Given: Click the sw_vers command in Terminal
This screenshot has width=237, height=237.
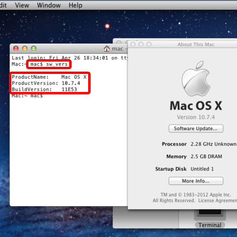Looking at the screenshot, I should point(57,64).
